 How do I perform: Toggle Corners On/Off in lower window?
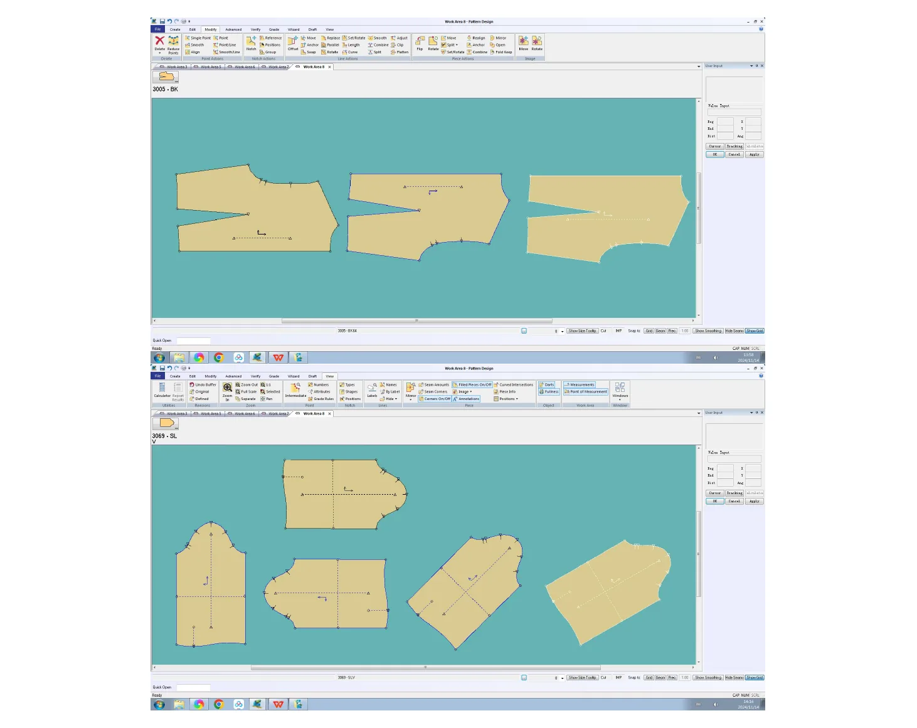(434, 399)
